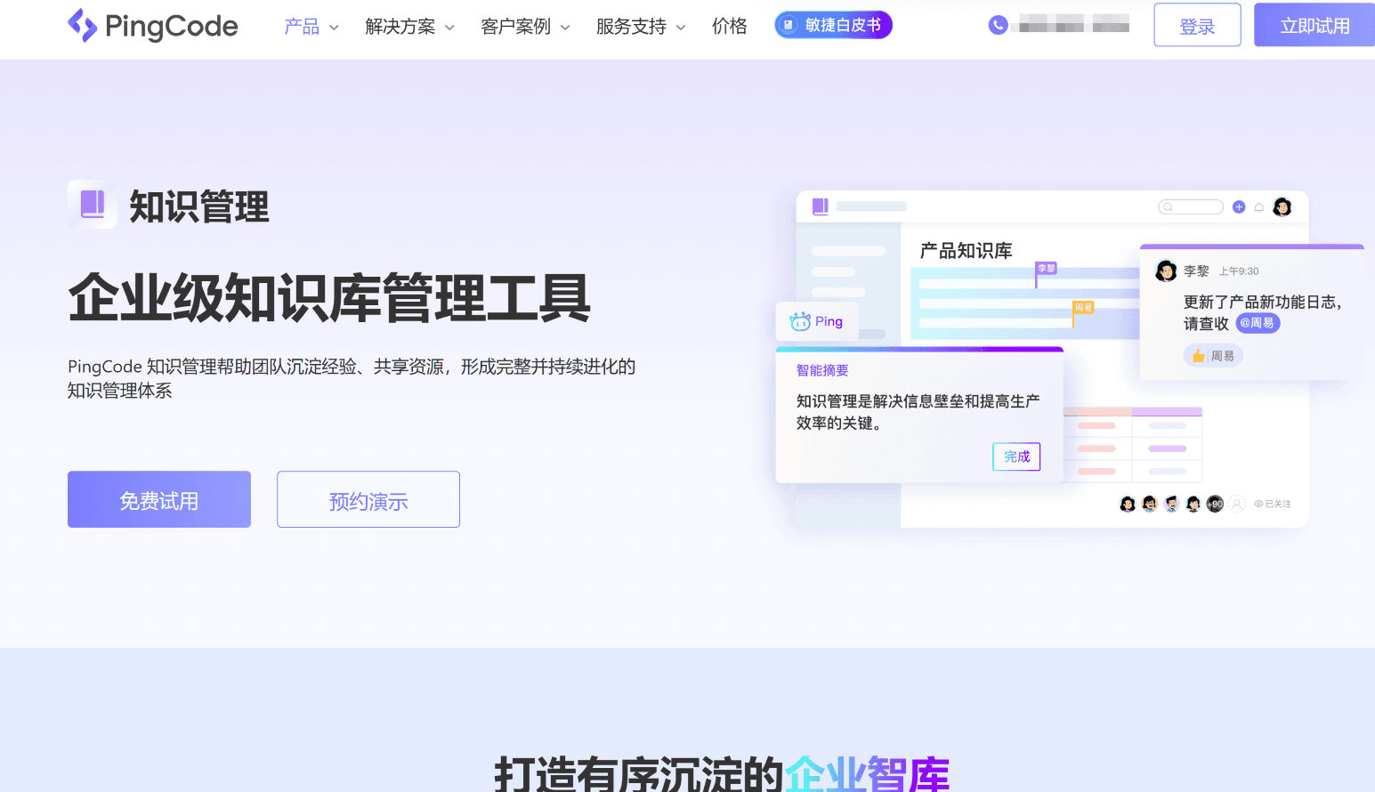Image resolution: width=1375 pixels, height=792 pixels.
Task: Expand the 解决方案 chevron arrow
Action: [449, 28]
